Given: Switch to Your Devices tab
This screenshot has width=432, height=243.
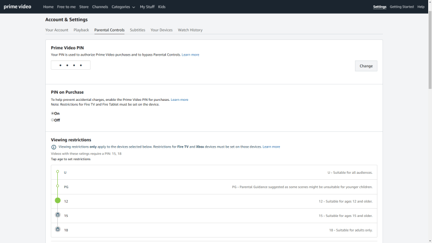Looking at the screenshot, I should [161, 30].
